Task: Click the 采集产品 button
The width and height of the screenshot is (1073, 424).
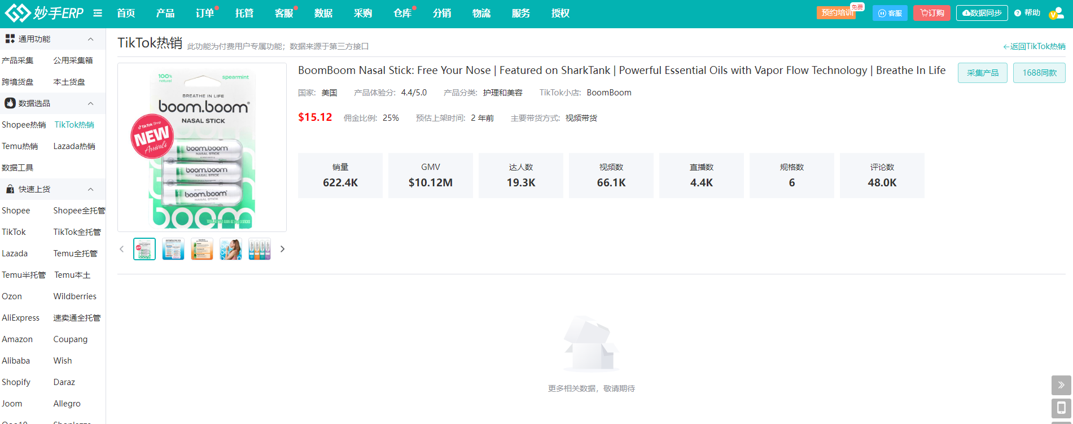Action: (983, 73)
